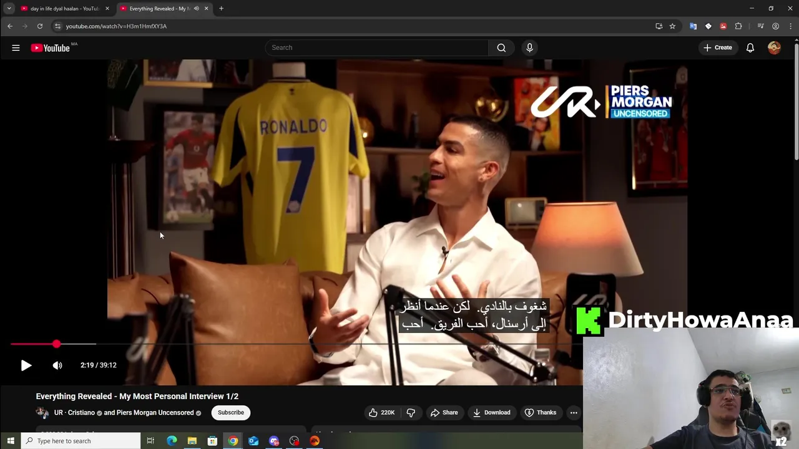Open the Google Translate extension icon
Screen dimensions: 799x449
[693, 26]
